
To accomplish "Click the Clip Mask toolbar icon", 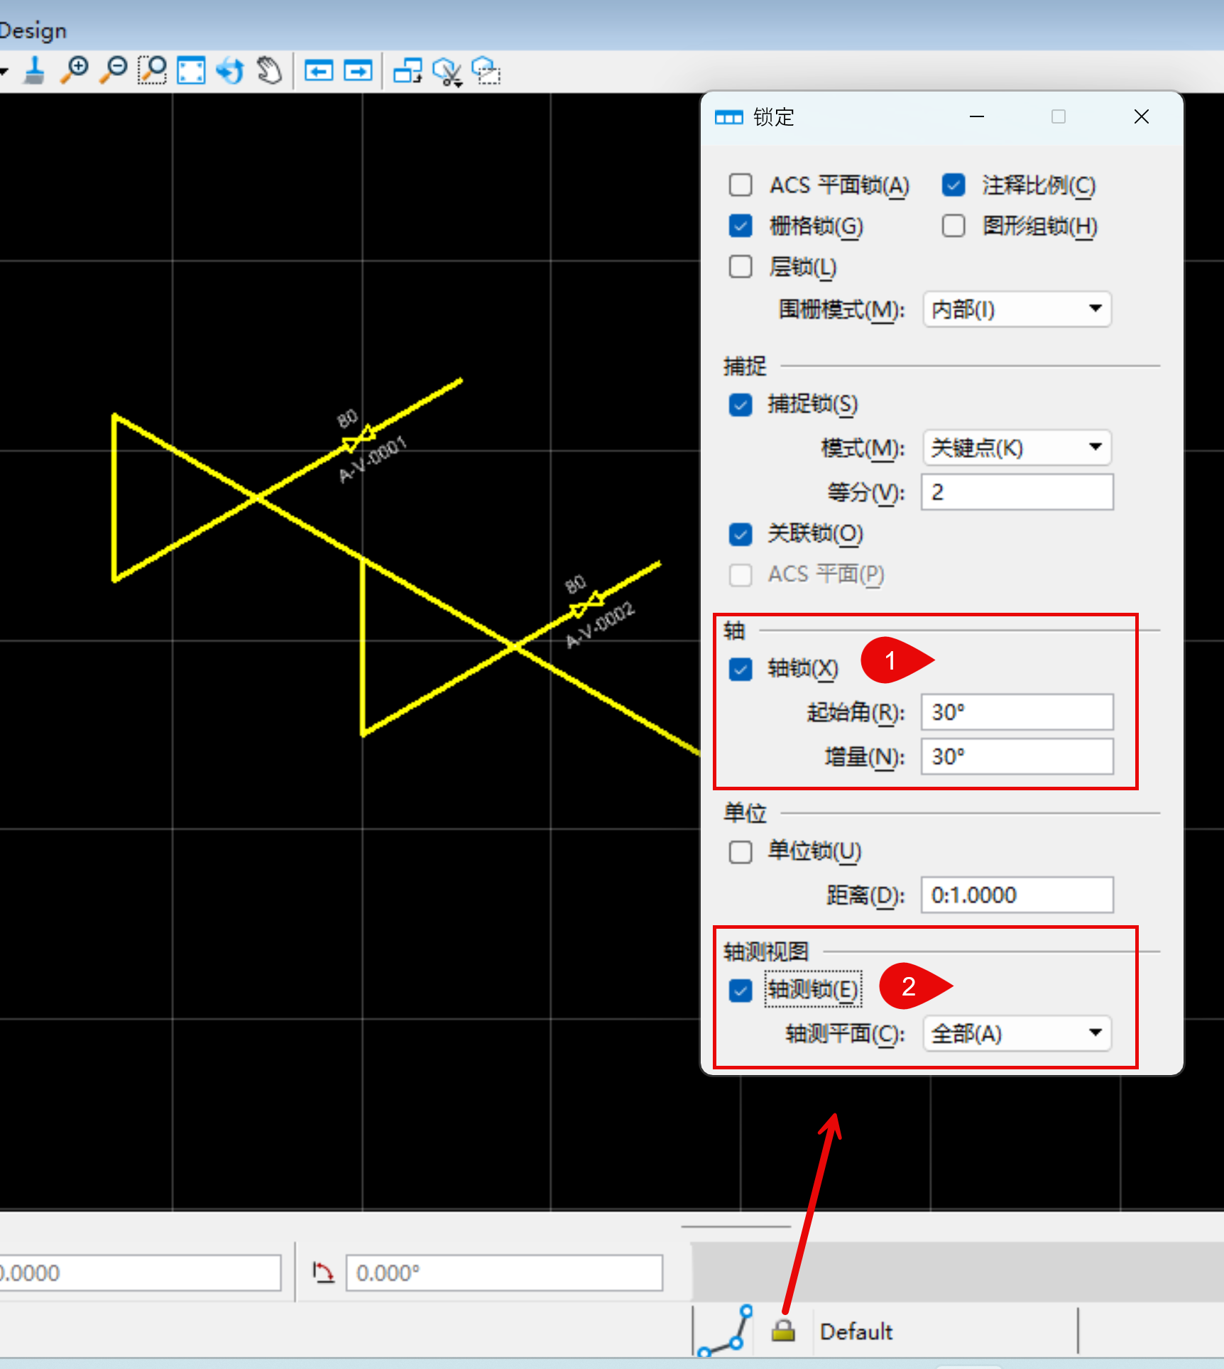I will pos(486,71).
